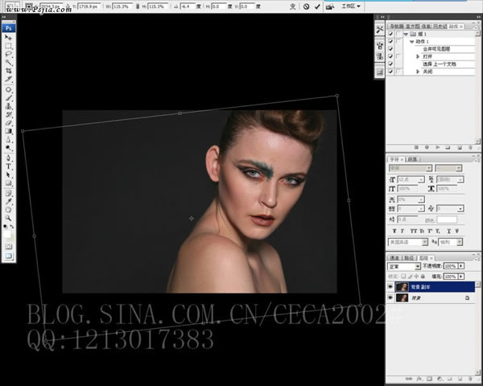Select the Healing Brush tool
Viewport: 483px width, 386px height.
click(x=8, y=89)
